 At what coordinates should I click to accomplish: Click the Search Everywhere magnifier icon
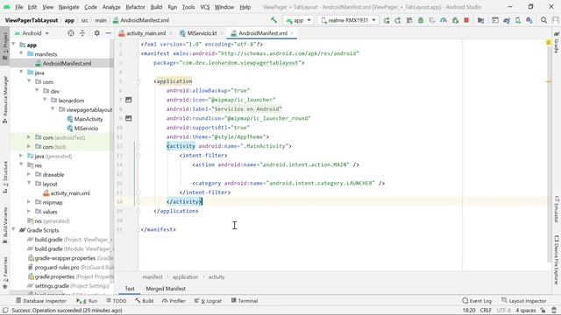point(543,20)
